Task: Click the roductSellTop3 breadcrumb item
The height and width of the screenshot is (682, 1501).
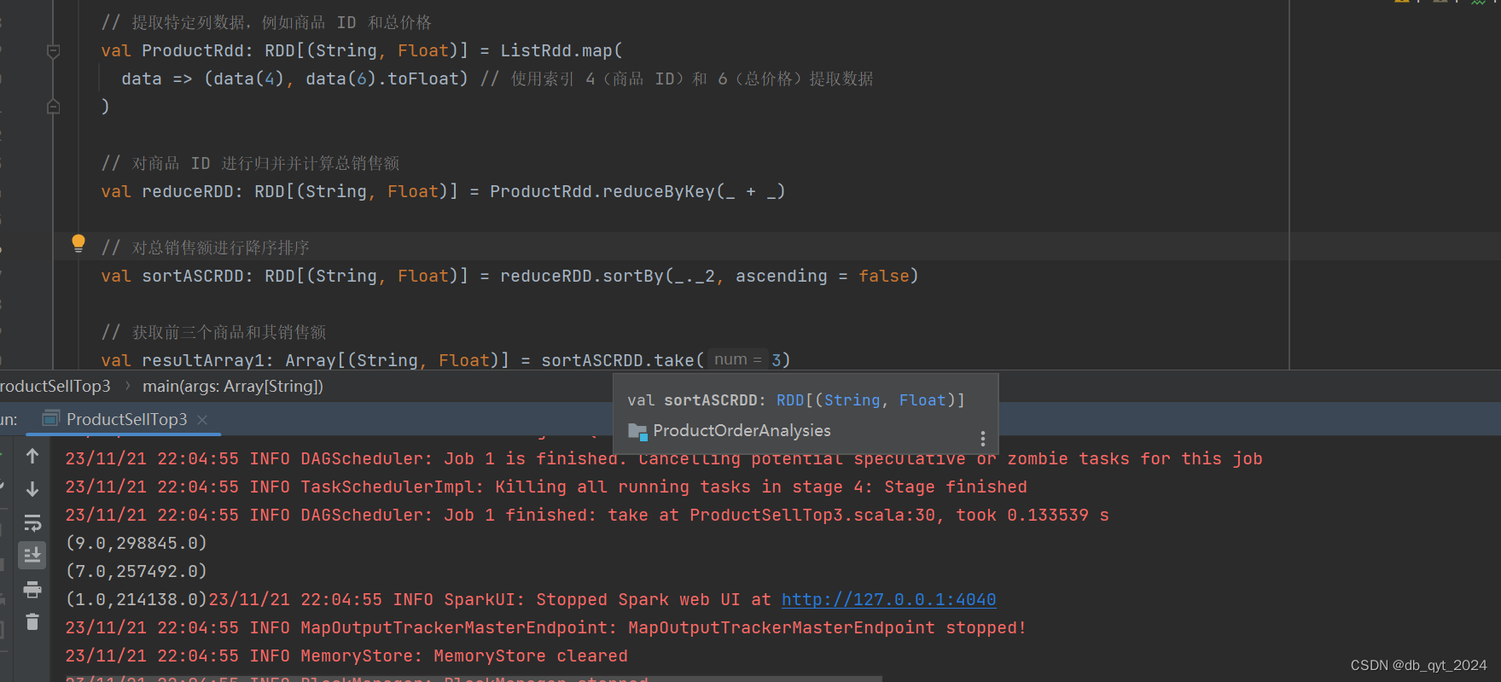Action: pos(55,386)
